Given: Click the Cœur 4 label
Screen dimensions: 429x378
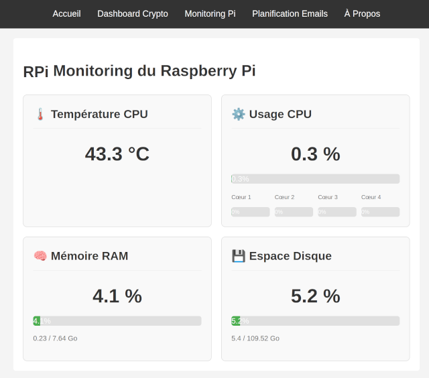Looking at the screenshot, I should coord(371,197).
